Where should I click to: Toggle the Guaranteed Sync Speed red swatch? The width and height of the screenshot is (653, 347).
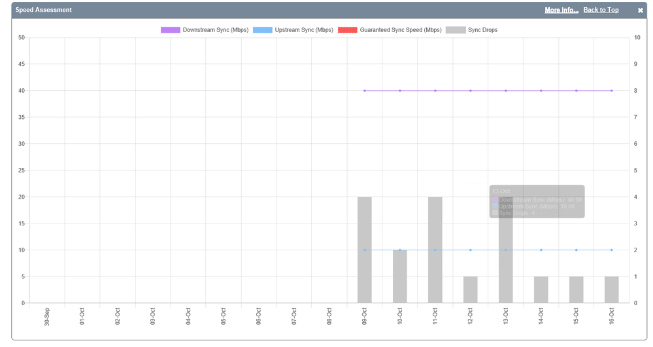(x=347, y=30)
